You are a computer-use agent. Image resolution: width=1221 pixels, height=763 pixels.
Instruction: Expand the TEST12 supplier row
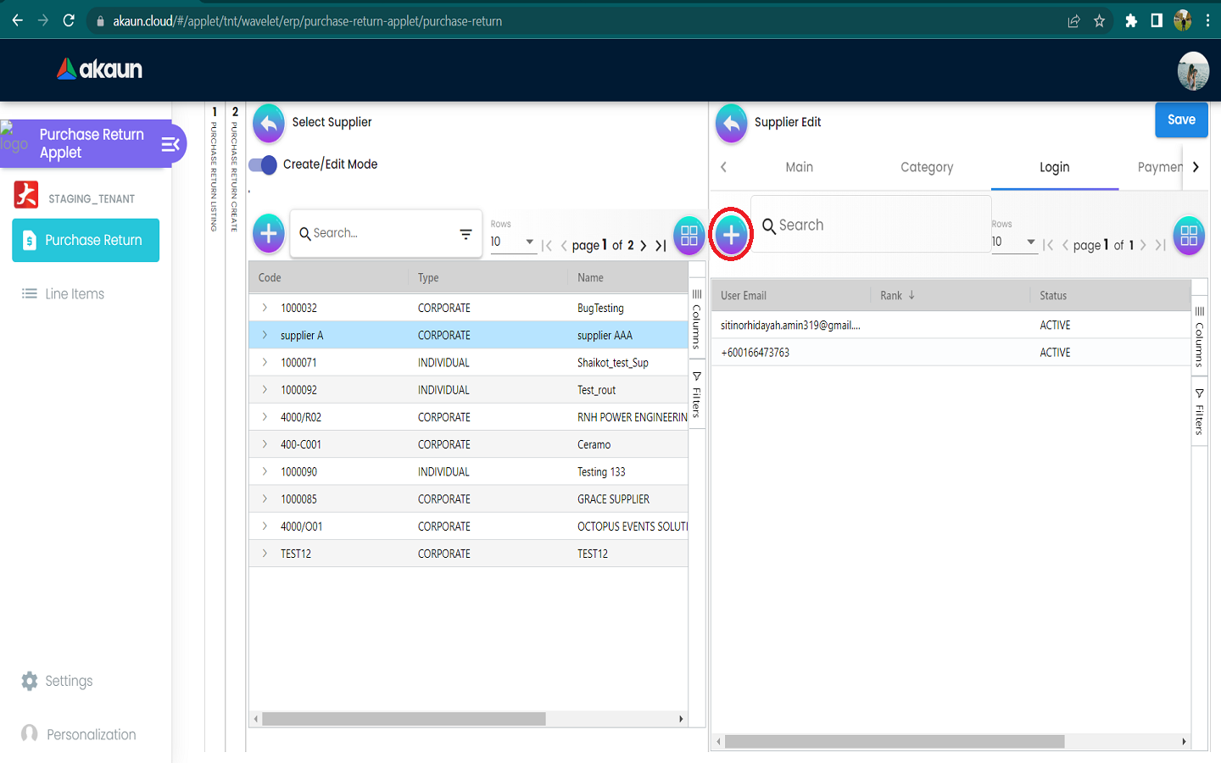pos(265,554)
